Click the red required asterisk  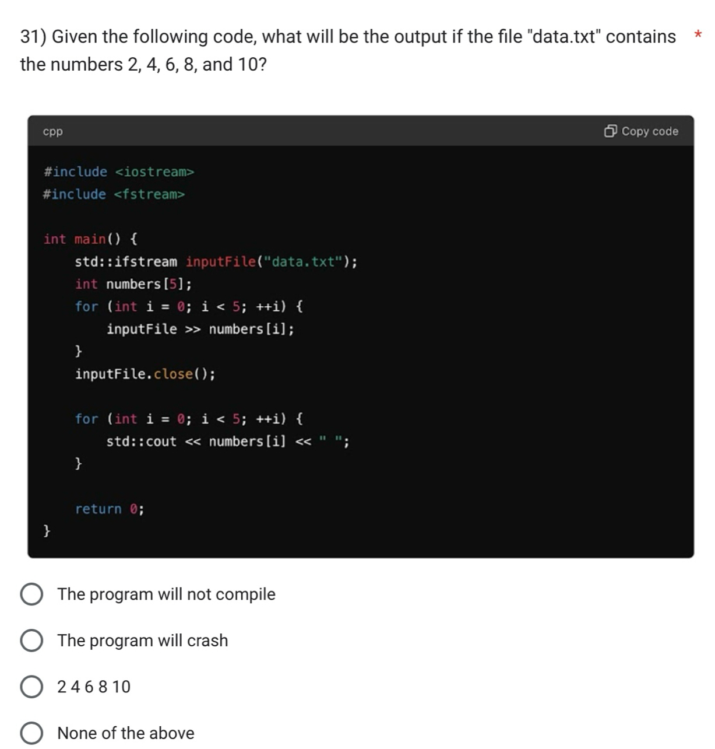coord(697,36)
